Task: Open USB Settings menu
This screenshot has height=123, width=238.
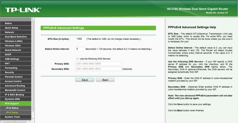Action: [x=16, y=59]
